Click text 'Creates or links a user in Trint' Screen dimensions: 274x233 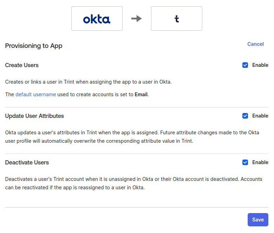pos(40,82)
